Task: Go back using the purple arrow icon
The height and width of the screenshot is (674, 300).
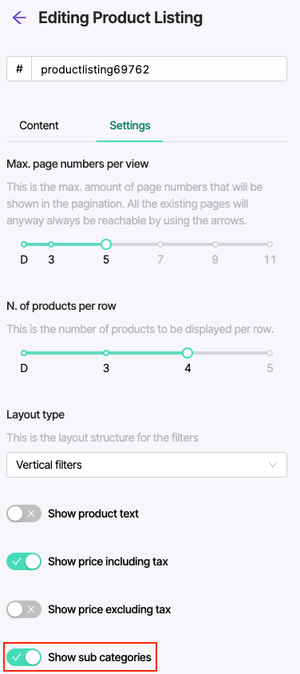Action: [x=19, y=18]
